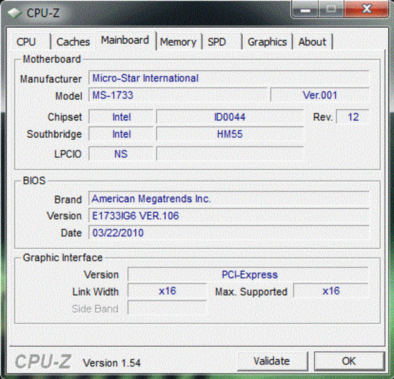Click the Ver.001 model version field
The width and height of the screenshot is (394, 379).
319,95
